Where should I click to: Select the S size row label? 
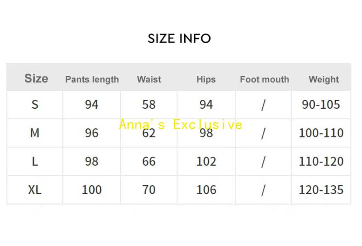35,104
